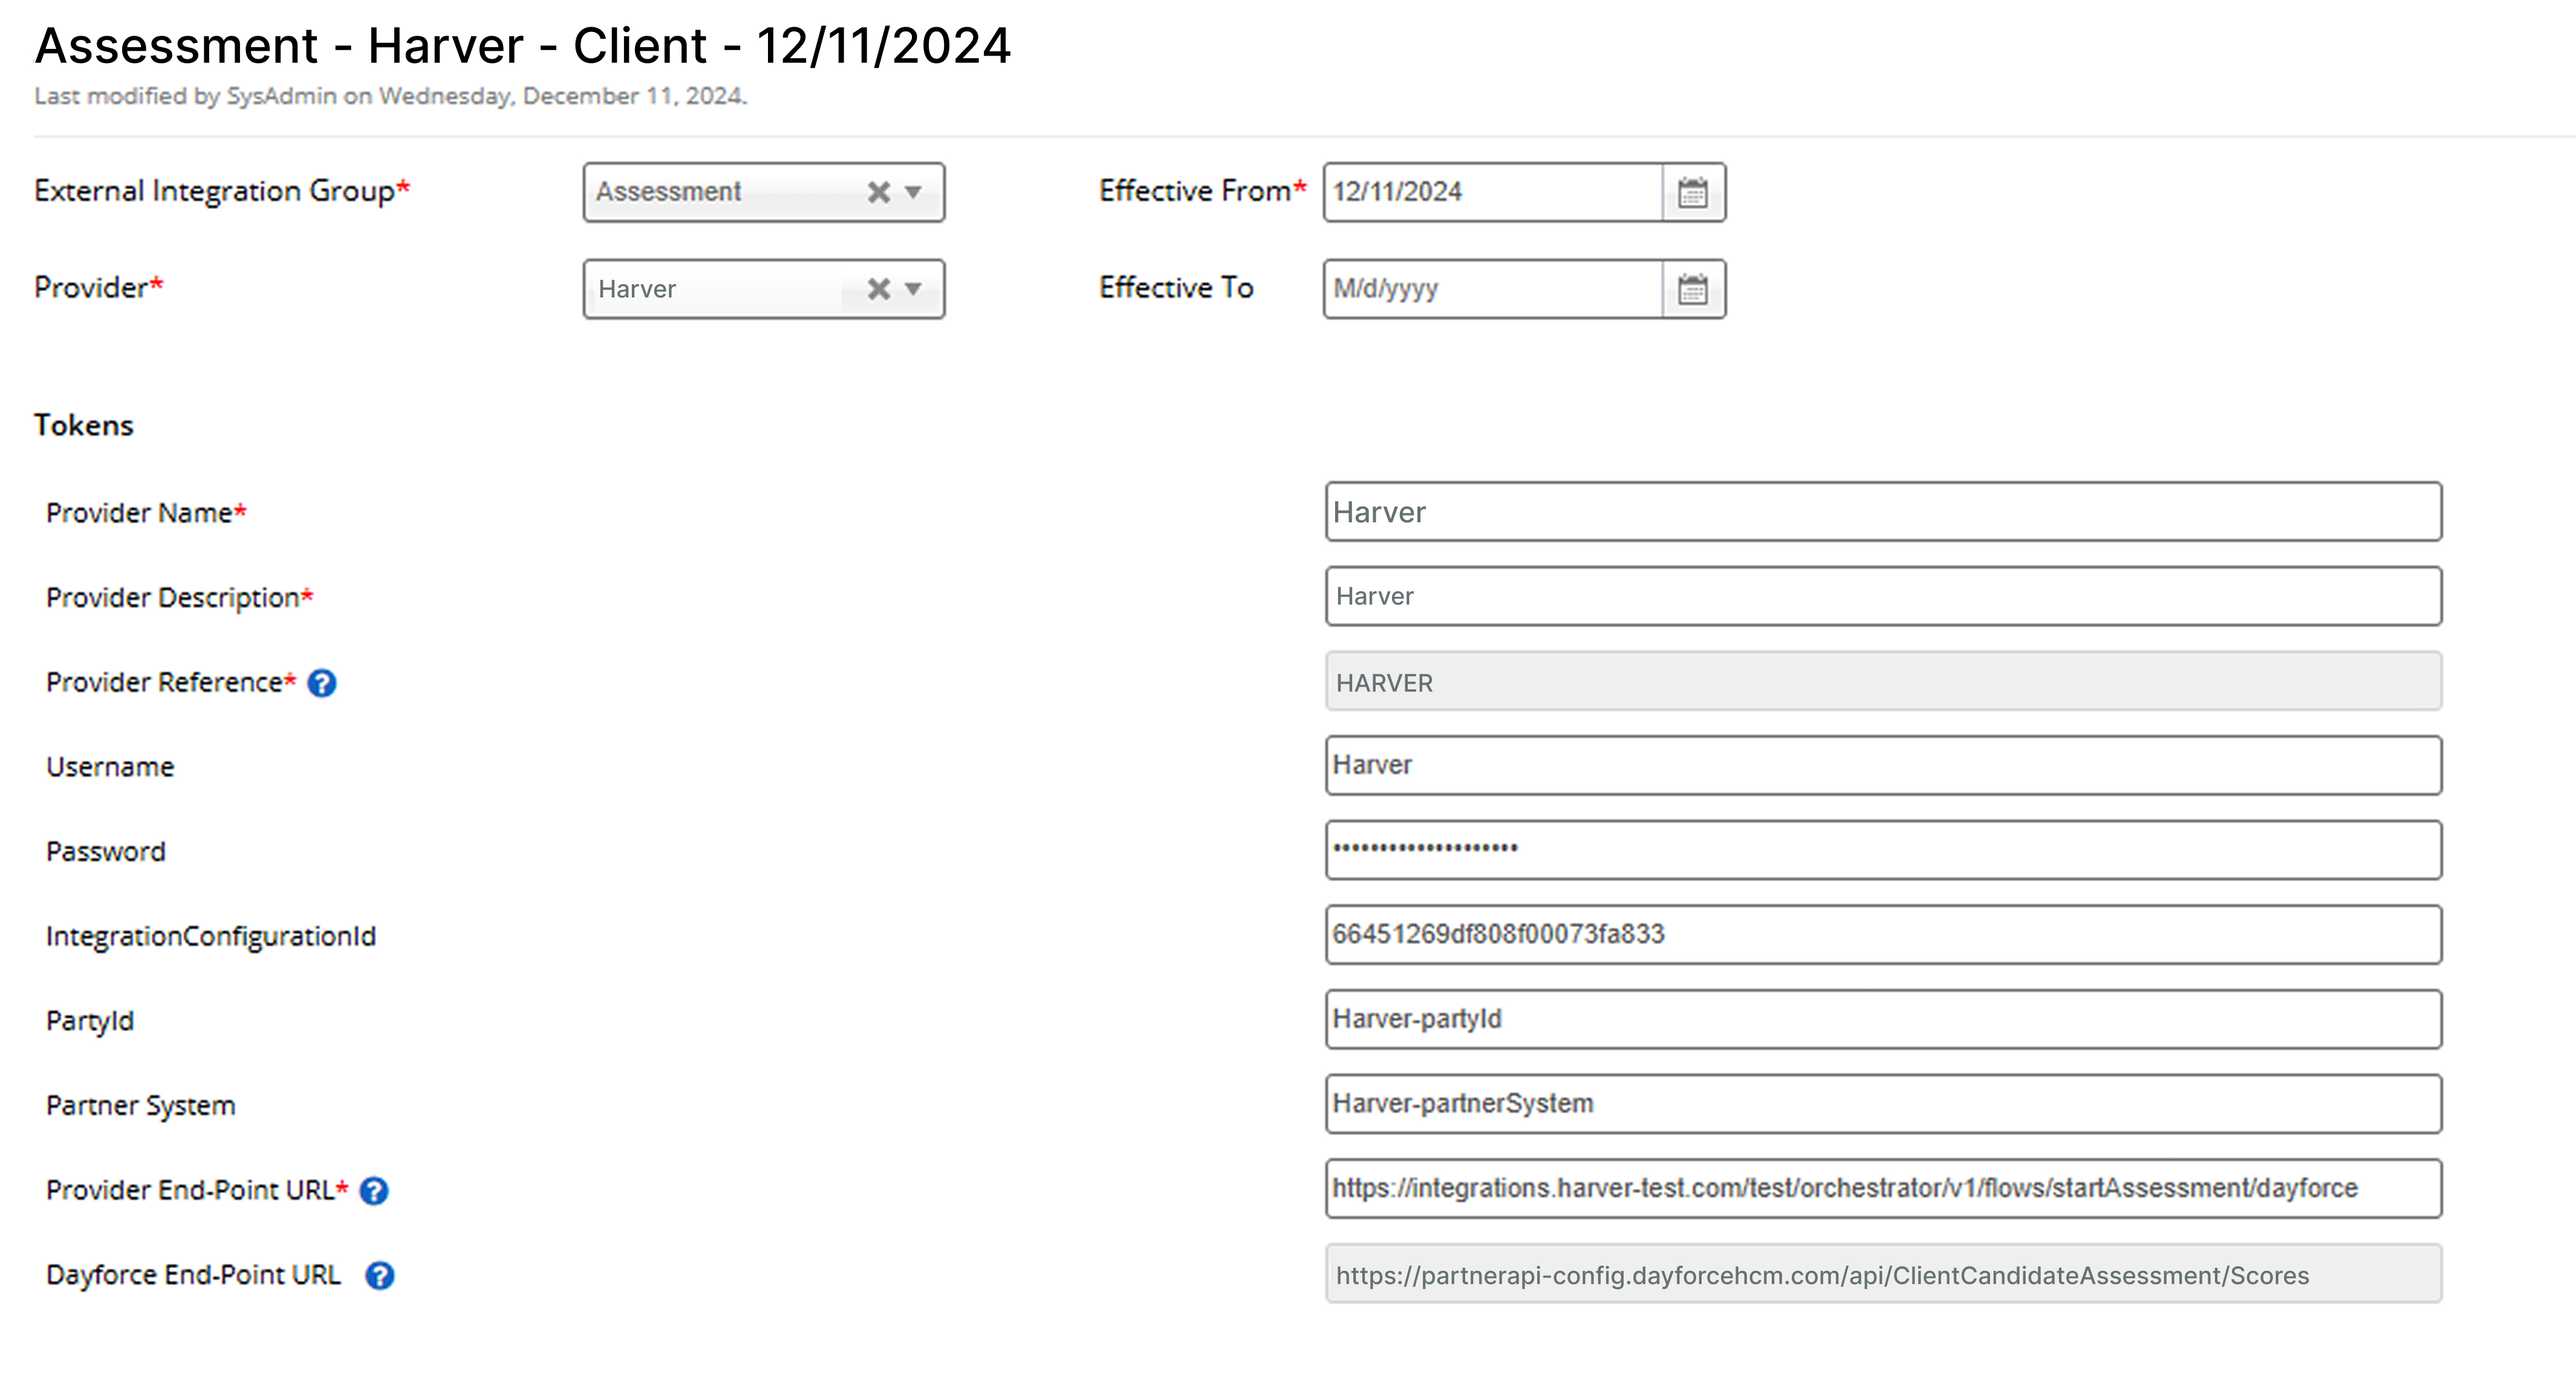
Task: Click the Partner System field
Action: [x=1884, y=1104]
